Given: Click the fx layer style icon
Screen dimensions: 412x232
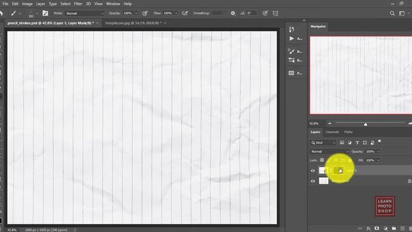Looking at the screenshot, I should (x=368, y=229).
